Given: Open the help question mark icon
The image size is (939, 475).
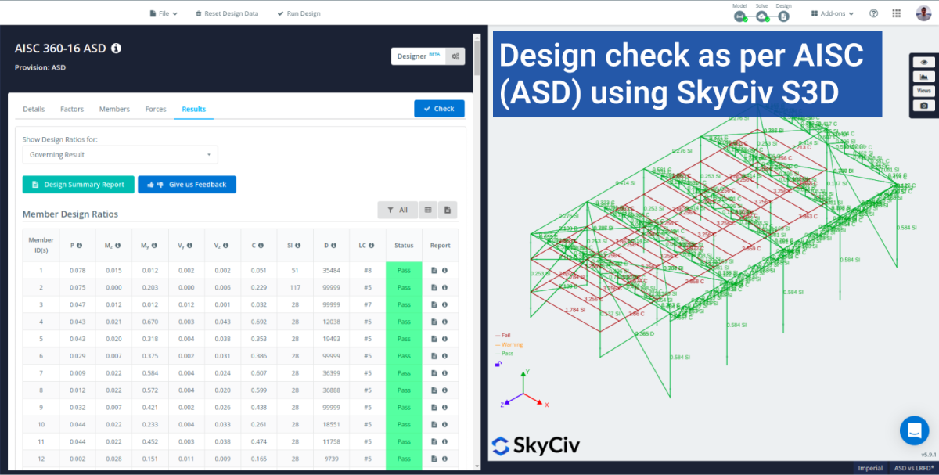Looking at the screenshot, I should click(873, 13).
